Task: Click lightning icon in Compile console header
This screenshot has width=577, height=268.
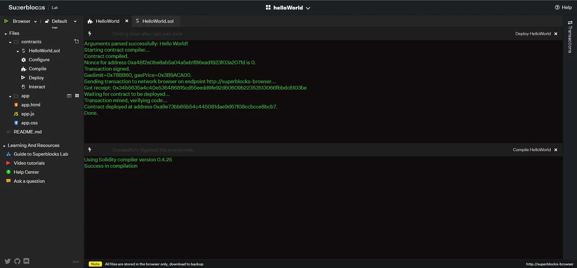Action: (90, 150)
